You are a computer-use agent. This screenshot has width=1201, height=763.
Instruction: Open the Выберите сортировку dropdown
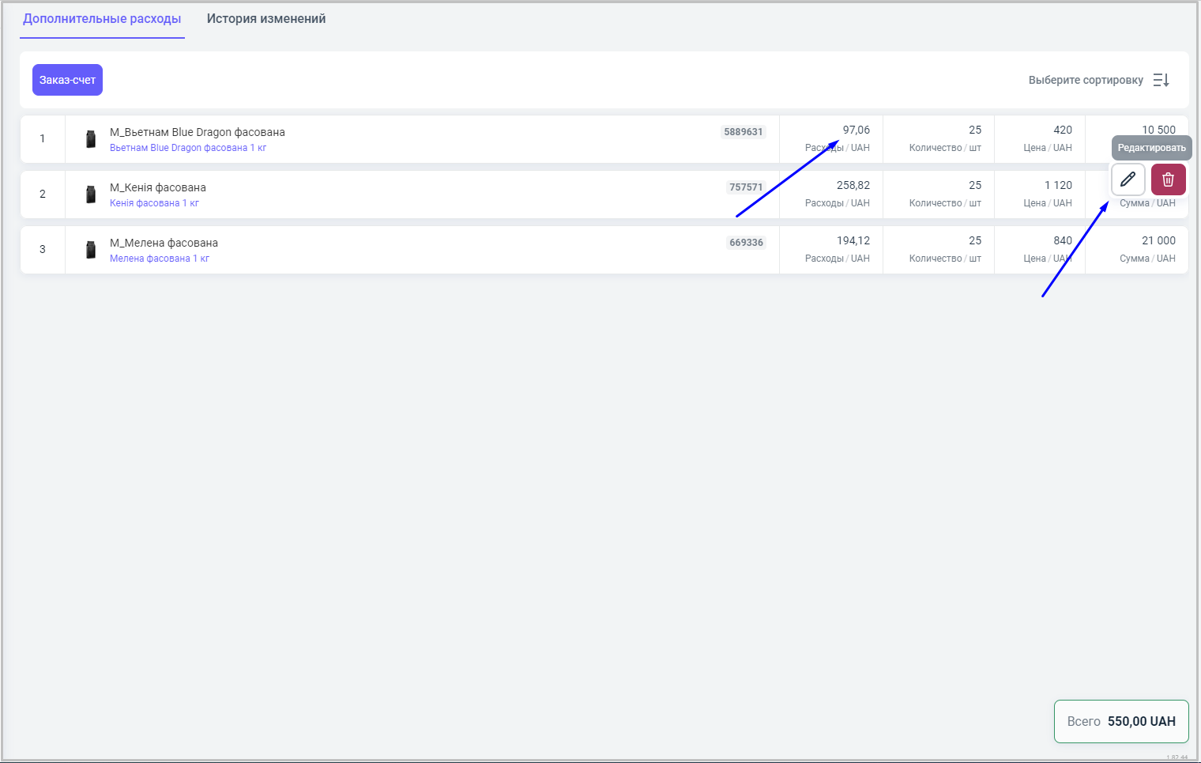click(1086, 80)
